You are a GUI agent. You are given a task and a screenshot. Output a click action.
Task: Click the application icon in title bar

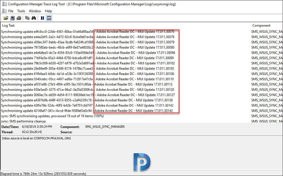click(4, 4)
